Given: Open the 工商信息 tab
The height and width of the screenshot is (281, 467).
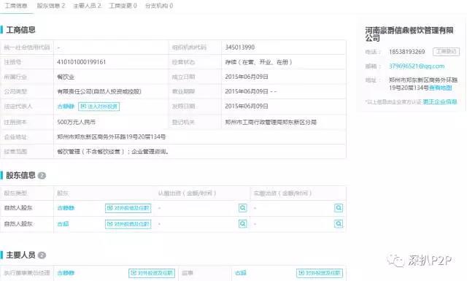Looking at the screenshot, I should 16,6.
